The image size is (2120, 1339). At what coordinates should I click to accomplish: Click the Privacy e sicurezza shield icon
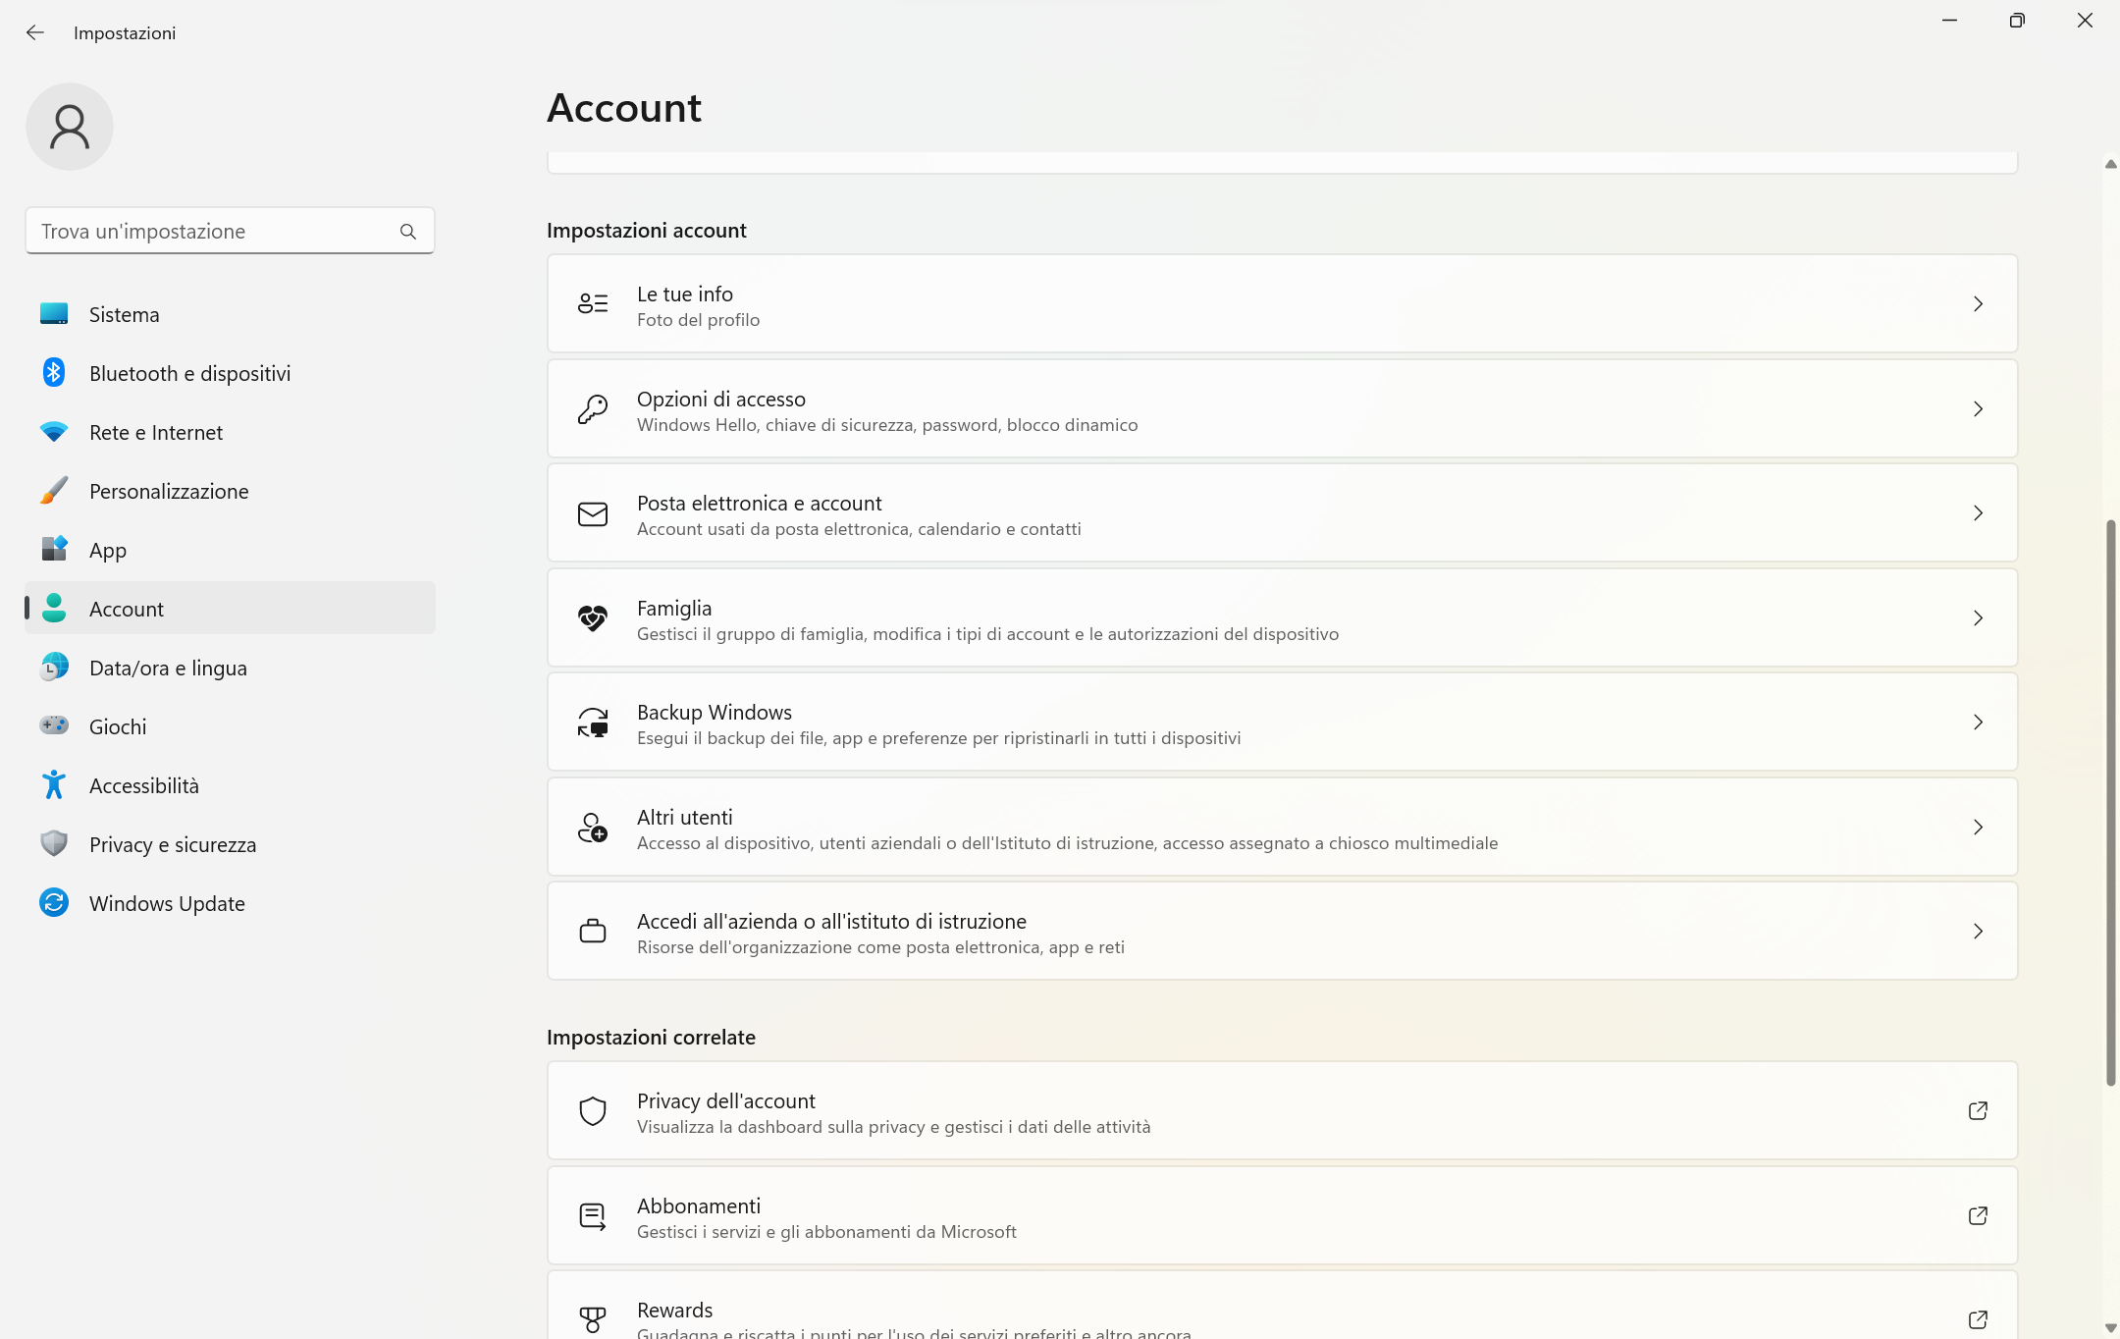pos(54,844)
